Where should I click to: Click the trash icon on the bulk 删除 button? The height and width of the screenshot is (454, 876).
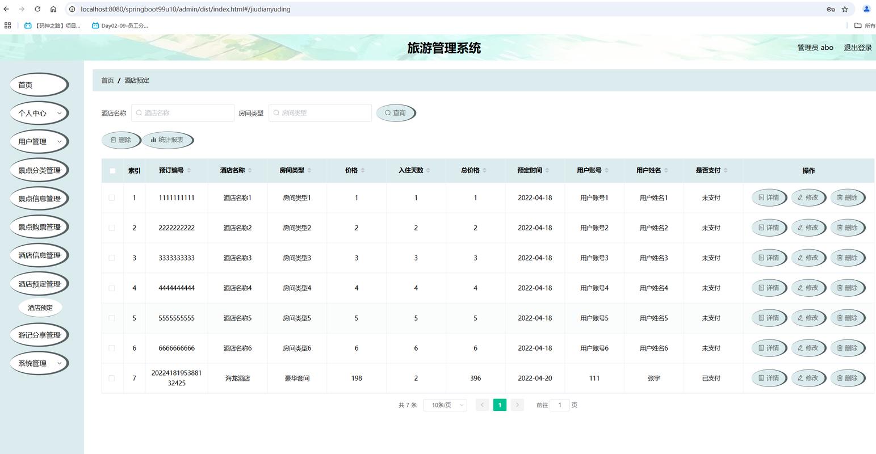click(112, 140)
